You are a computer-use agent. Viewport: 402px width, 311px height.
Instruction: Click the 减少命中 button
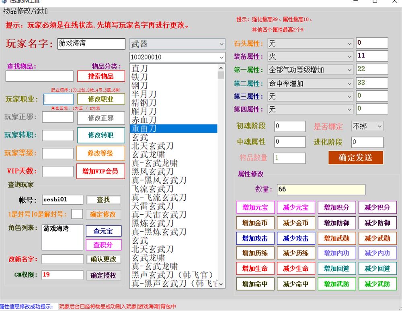tap(296, 284)
